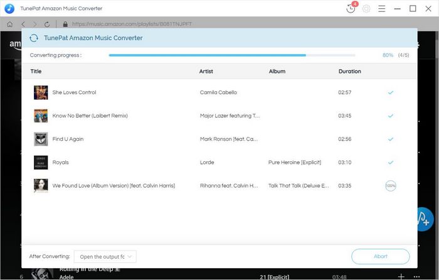Click the converter dialog sync icon
Viewport: 439px width, 280px height.
point(34,38)
